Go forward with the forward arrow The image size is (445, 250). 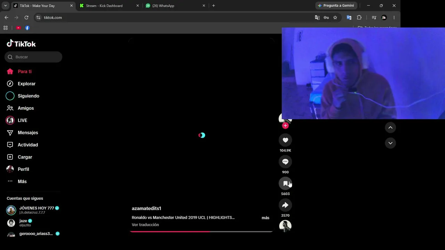[x=16, y=17]
